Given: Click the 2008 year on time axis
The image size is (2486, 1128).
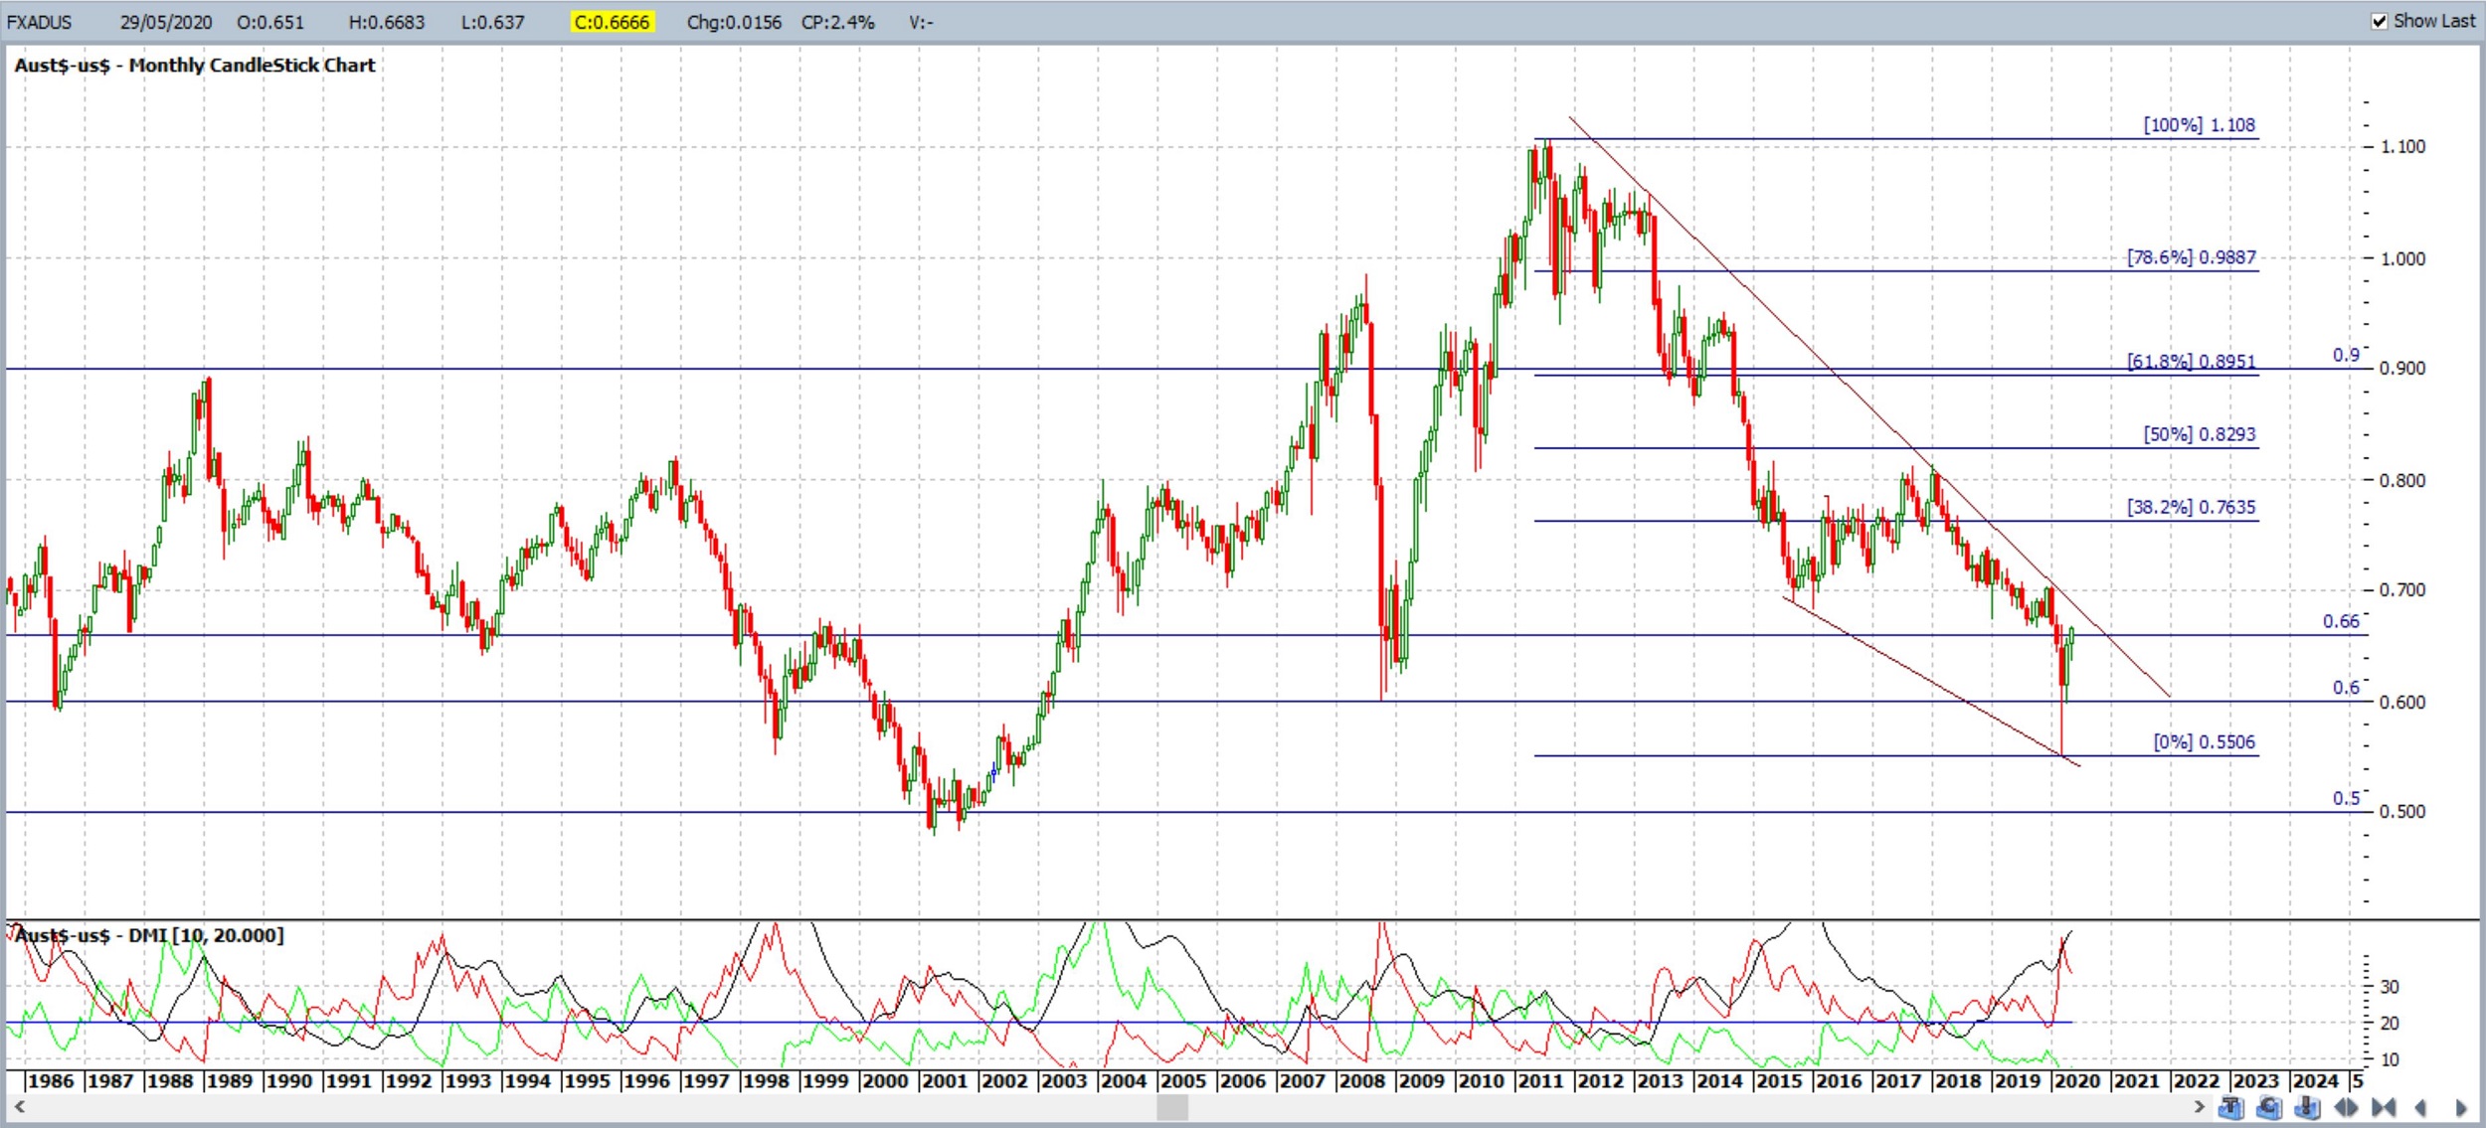Looking at the screenshot, I should [x=1361, y=1081].
